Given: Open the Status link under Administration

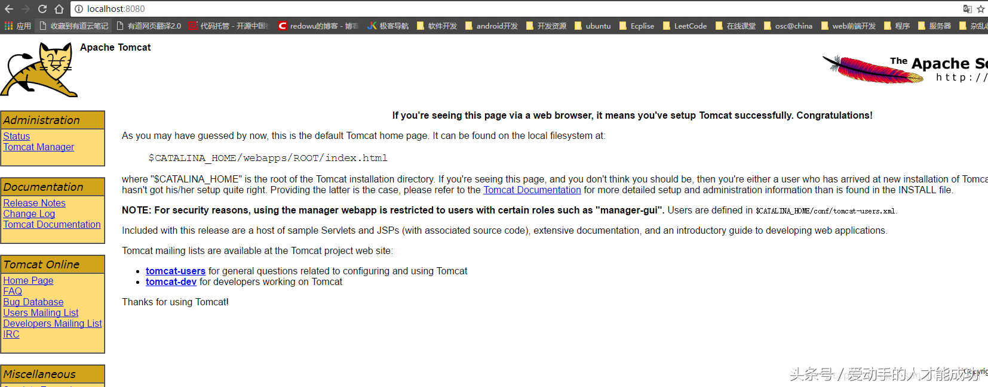Looking at the screenshot, I should click(16, 137).
